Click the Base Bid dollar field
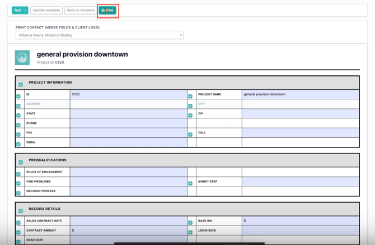This screenshot has width=375, height=245. point(301,221)
